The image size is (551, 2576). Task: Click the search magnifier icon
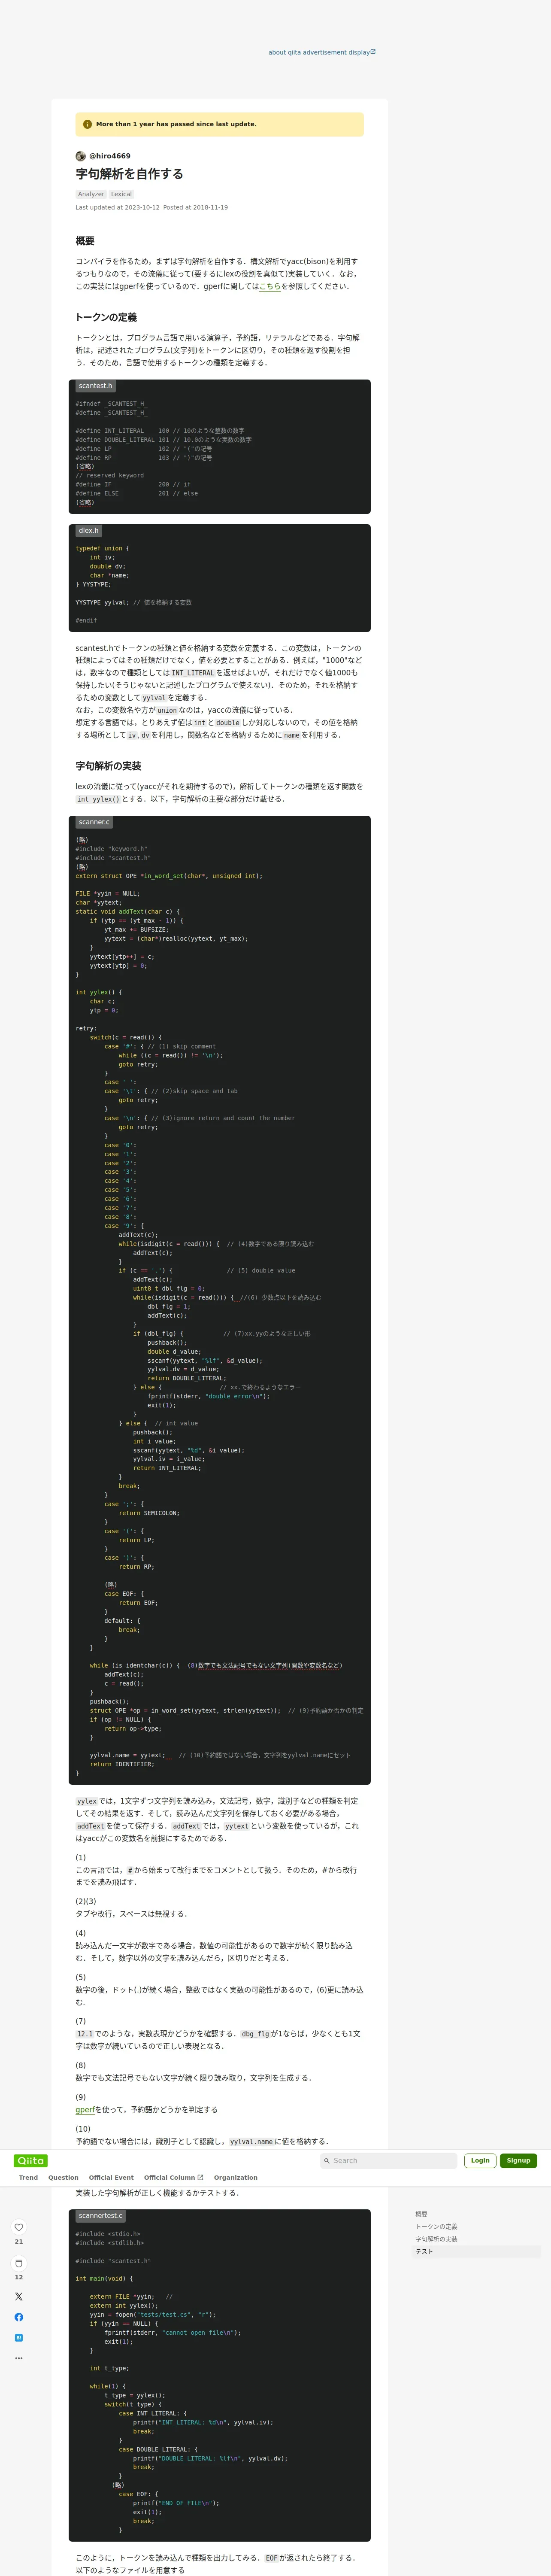tap(326, 2160)
